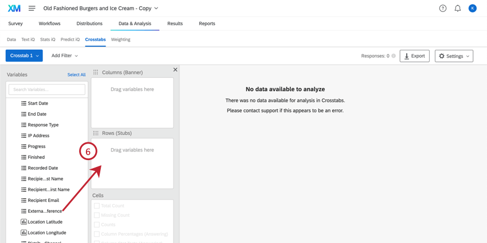Click the XM logo icon

tap(14, 8)
